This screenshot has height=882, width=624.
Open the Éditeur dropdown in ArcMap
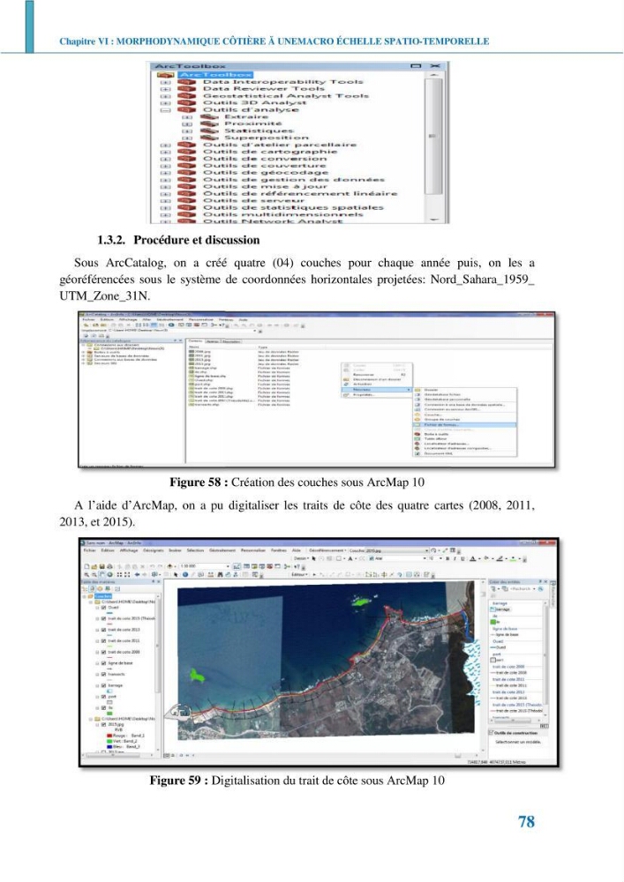coord(300,574)
